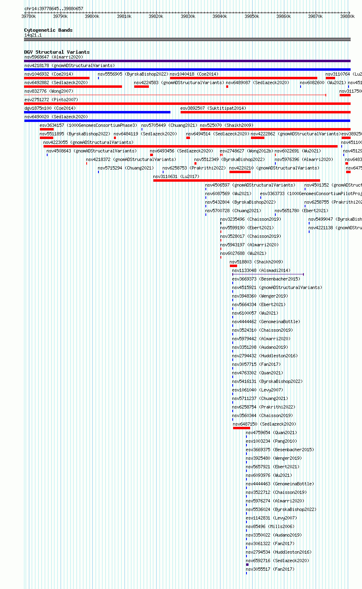Screen dimensions: 362x589
Task: Click esv2748627 (Wong2012b) label
Action: [247, 151]
